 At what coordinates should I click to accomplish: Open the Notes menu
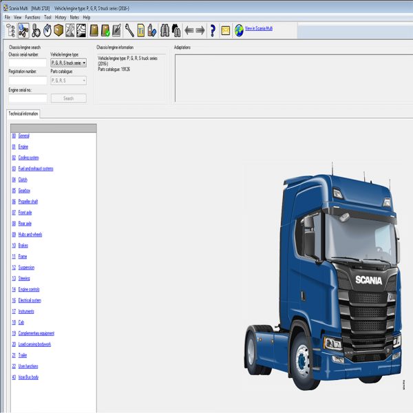[74, 17]
